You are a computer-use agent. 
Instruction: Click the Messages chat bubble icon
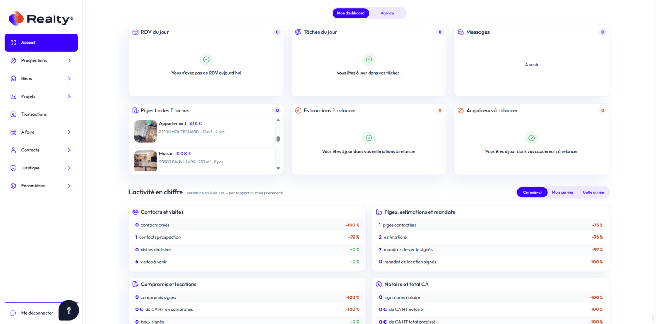(461, 32)
